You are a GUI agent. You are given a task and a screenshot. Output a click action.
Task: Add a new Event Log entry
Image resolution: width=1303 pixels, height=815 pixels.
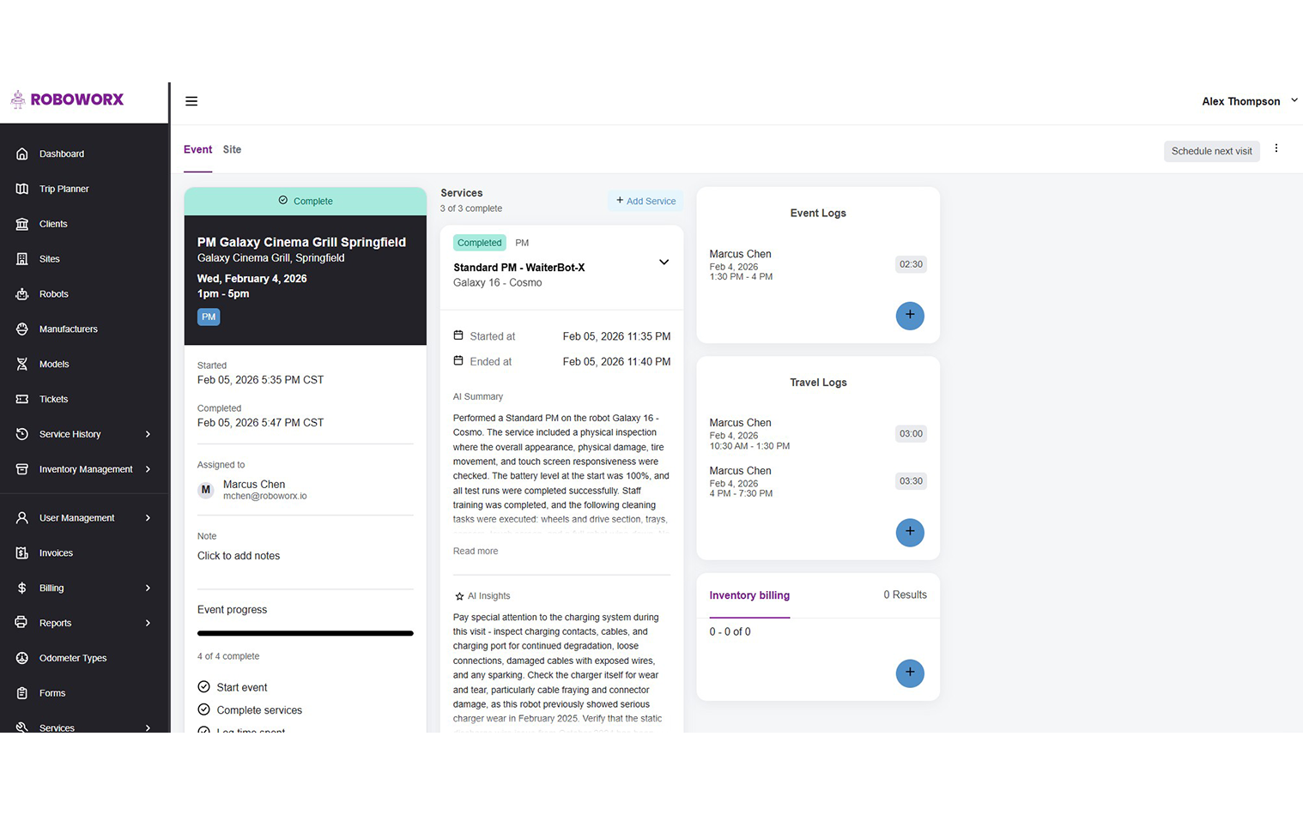[x=909, y=316]
